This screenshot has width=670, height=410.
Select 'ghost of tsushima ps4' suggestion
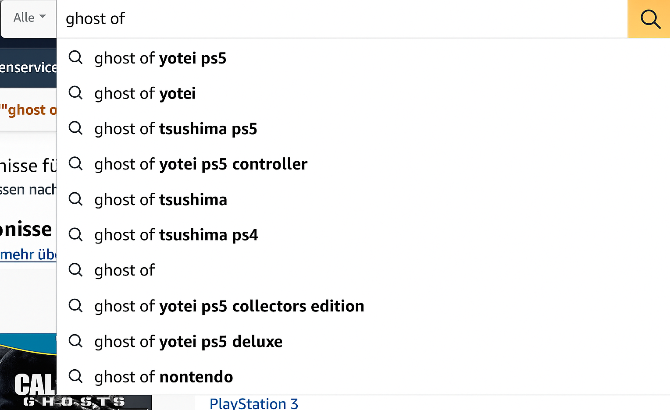pos(176,235)
